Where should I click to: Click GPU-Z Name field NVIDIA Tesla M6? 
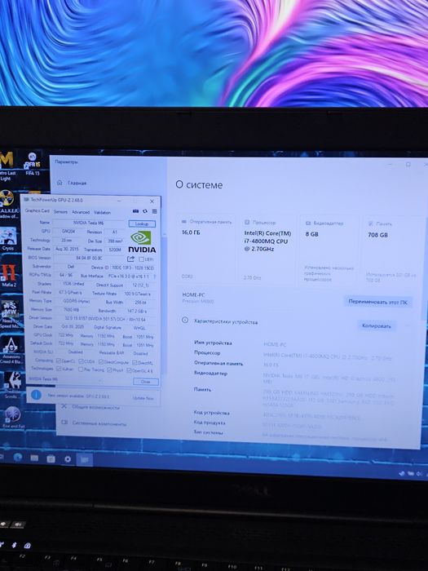tap(88, 223)
